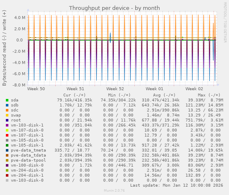Click the brown pve-data_tdata legend swatch
Viewport: 229px width, 195px height.
pos(7,155)
